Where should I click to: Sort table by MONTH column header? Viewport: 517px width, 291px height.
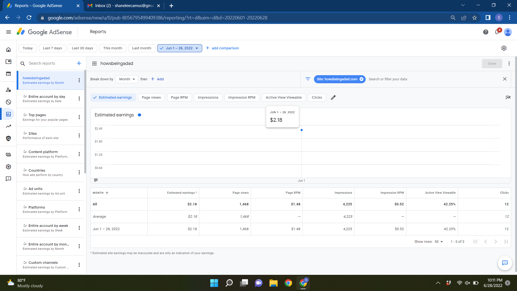point(101,193)
